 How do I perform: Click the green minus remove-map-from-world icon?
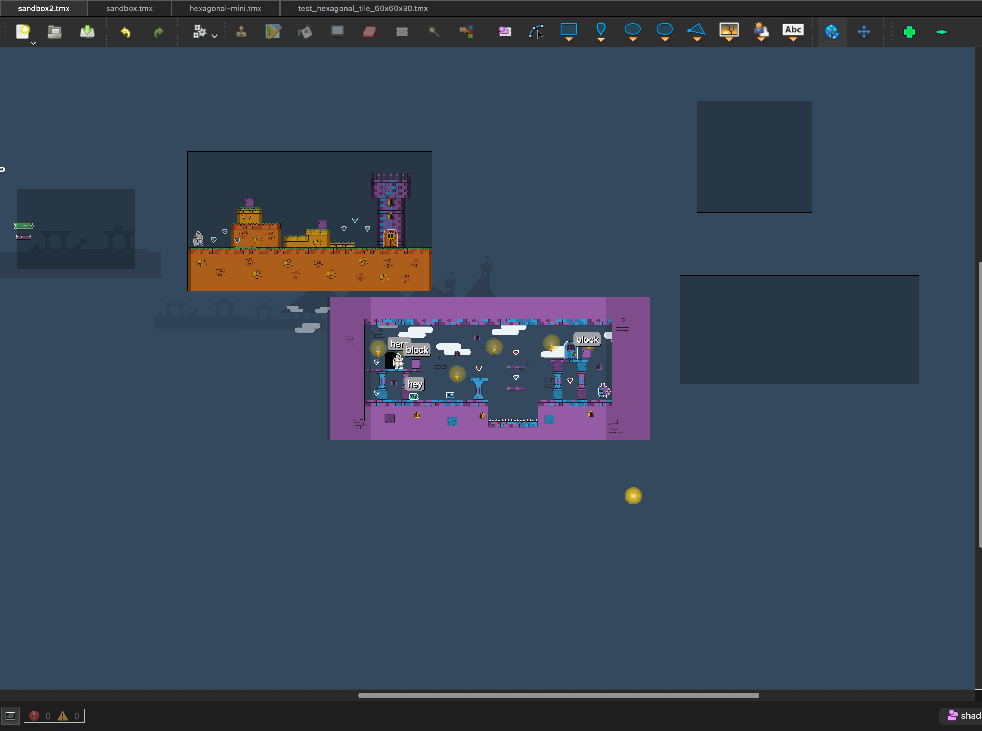coord(942,31)
